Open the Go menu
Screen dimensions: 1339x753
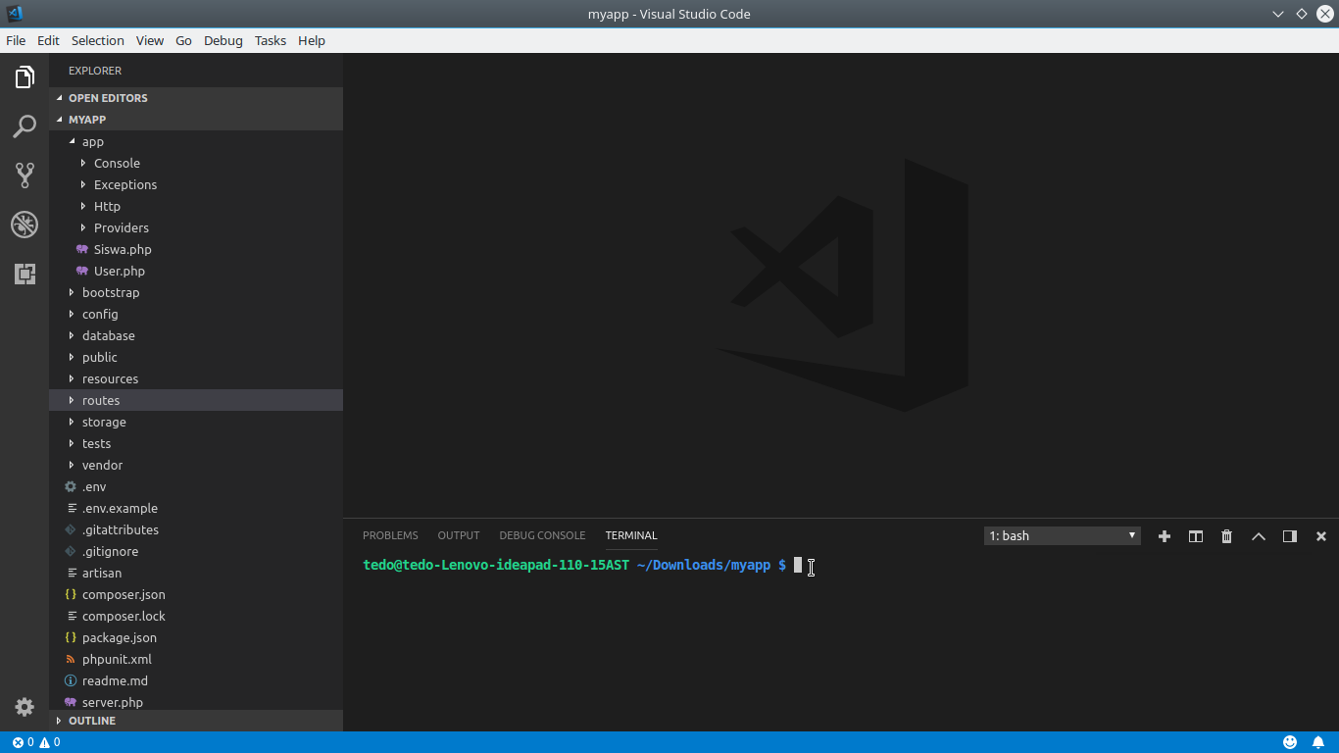pyautogui.click(x=183, y=40)
